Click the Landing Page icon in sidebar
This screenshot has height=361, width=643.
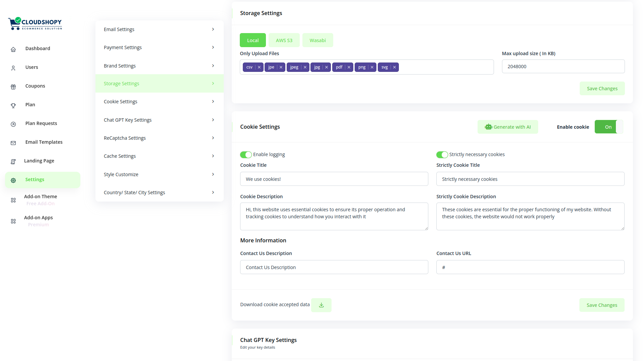(13, 161)
